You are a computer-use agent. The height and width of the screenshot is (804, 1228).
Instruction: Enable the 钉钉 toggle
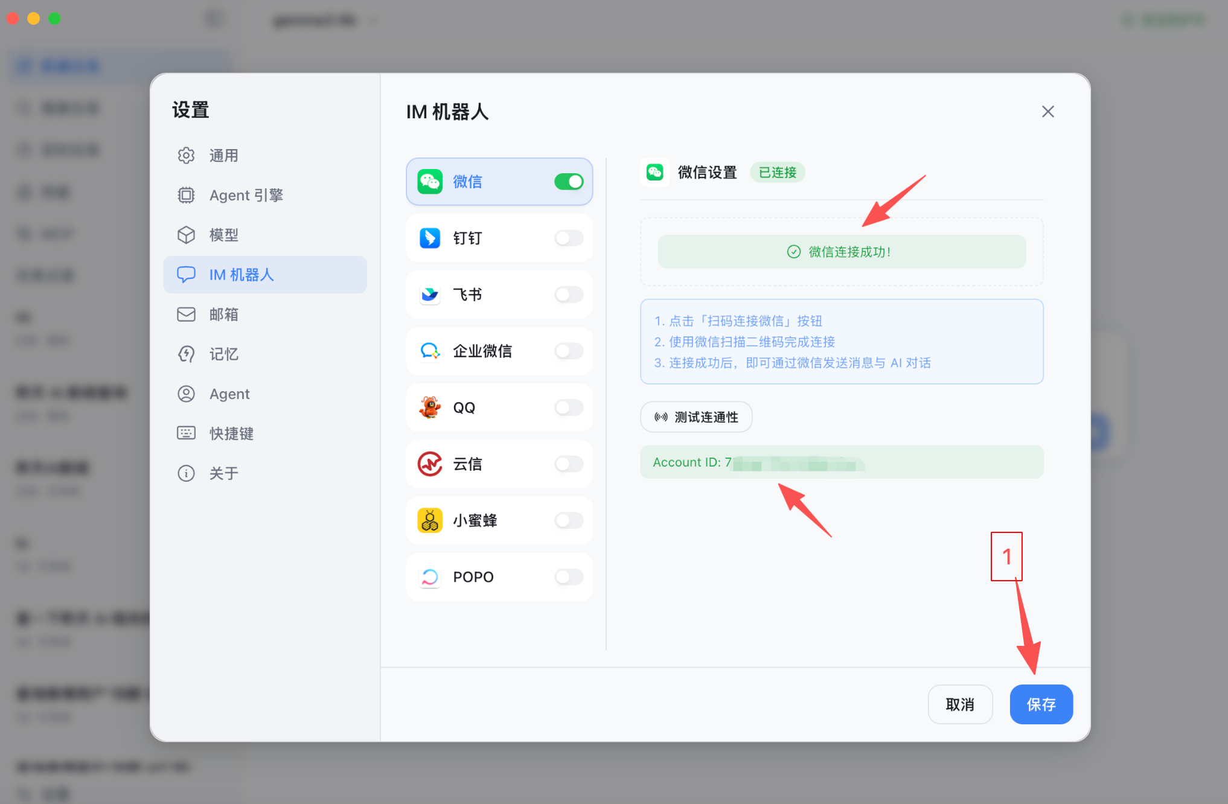(568, 238)
